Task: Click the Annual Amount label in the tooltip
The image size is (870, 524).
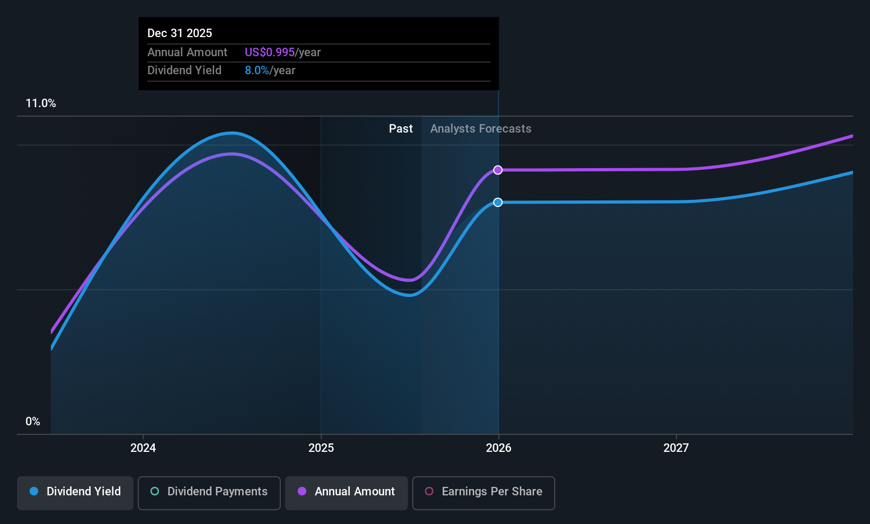Action: tap(187, 53)
